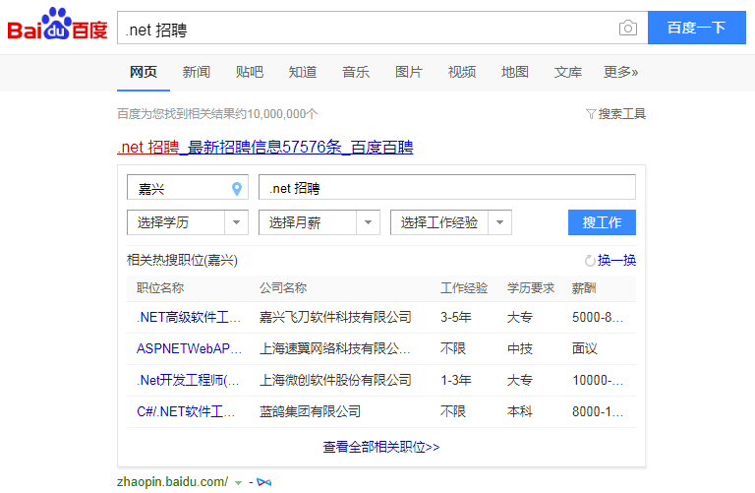
Task: Click the zhaopin.baidu.com/ URL
Action: click(x=172, y=482)
